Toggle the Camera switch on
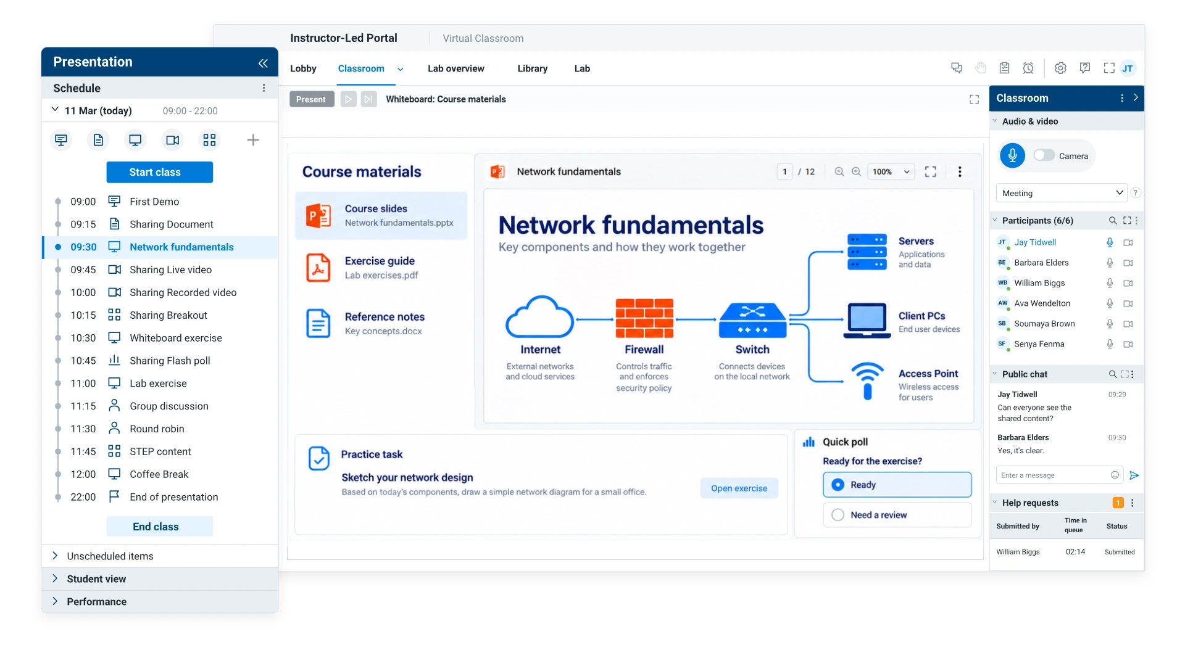The height and width of the screenshot is (666, 1185). click(x=1044, y=155)
